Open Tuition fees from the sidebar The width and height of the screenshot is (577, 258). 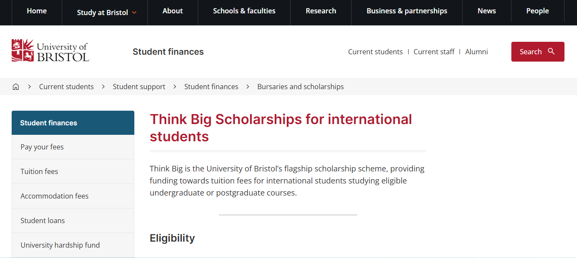(39, 171)
